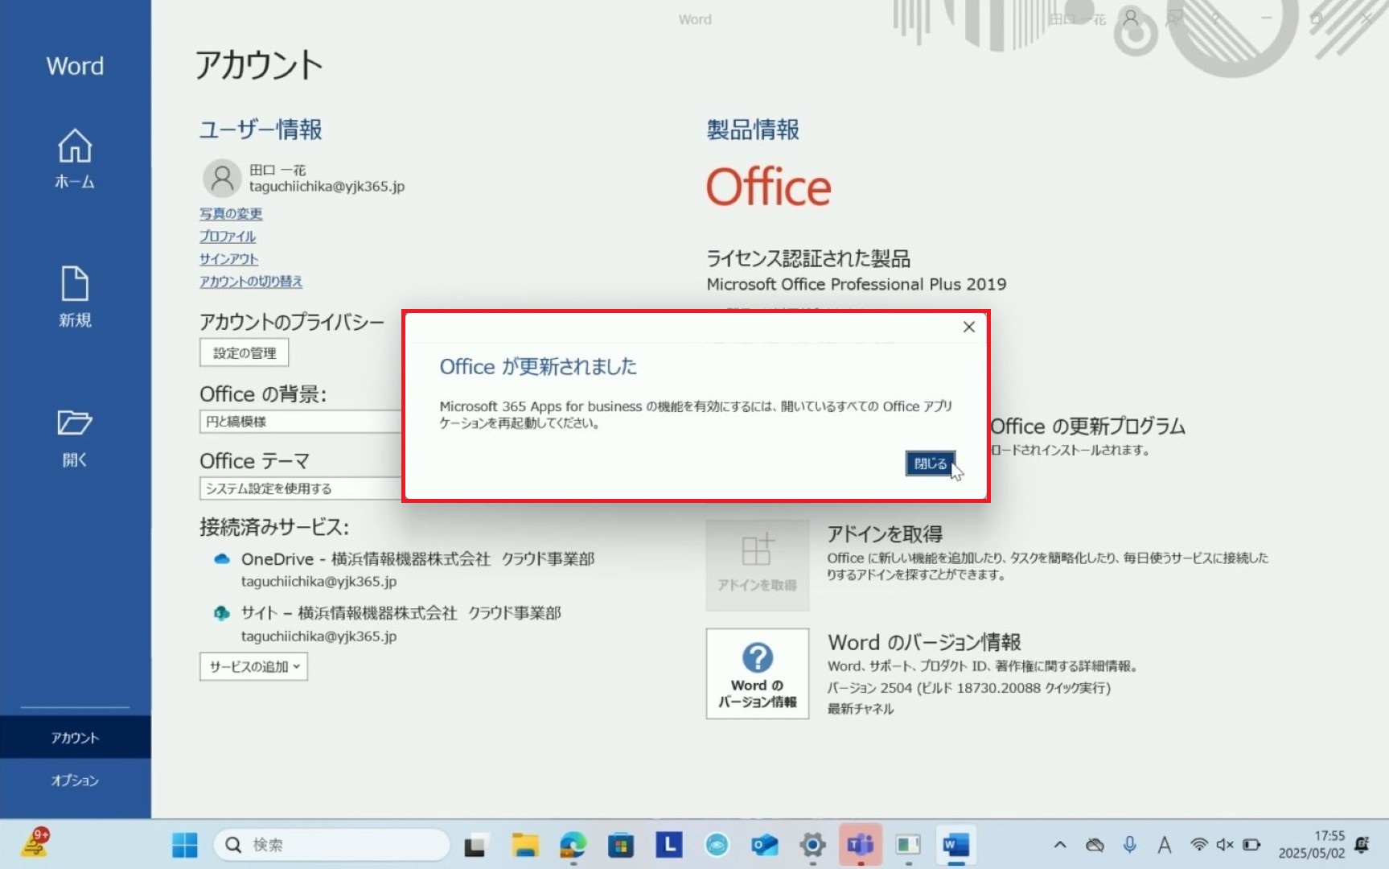Image resolution: width=1389 pixels, height=869 pixels.
Task: Expand the Add a service dropdown
Action: coord(254,666)
